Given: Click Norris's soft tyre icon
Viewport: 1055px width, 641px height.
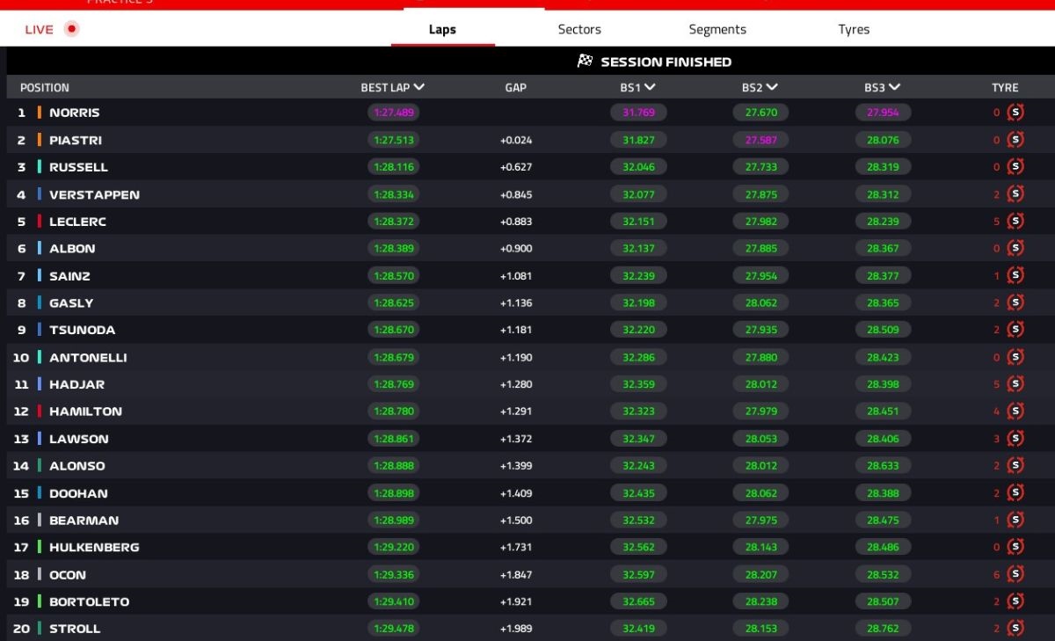Looking at the screenshot, I should [1015, 113].
